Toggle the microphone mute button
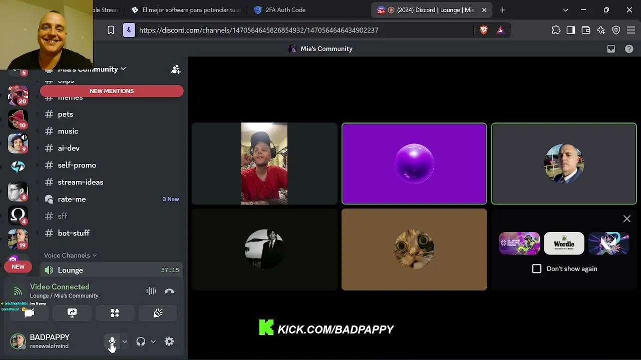 [112, 341]
